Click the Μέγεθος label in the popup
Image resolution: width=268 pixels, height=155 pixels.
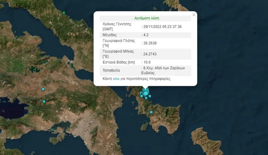pos(110,35)
